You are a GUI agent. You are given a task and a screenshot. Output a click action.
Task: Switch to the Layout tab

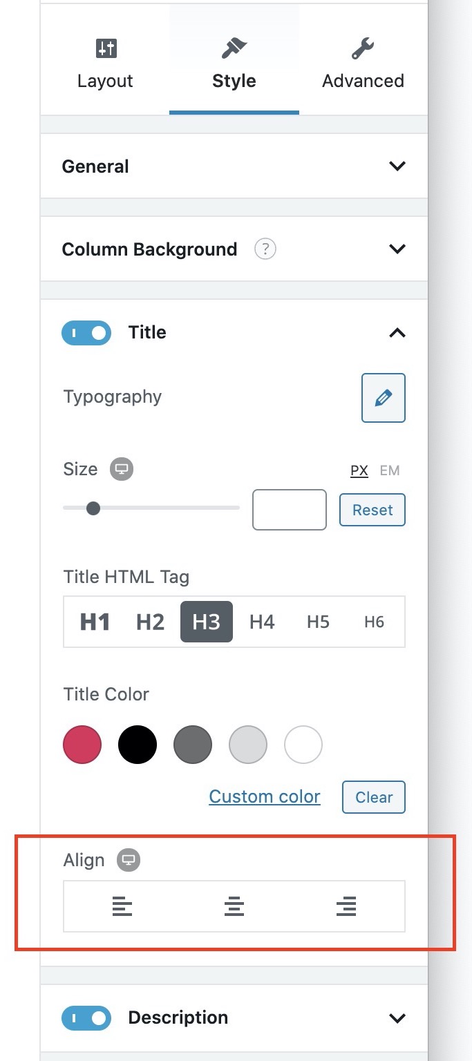click(x=104, y=62)
